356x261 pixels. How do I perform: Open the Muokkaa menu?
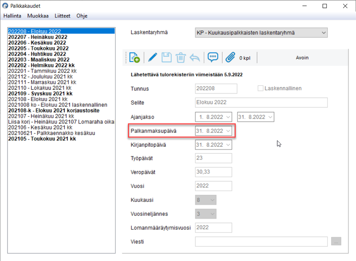click(37, 16)
